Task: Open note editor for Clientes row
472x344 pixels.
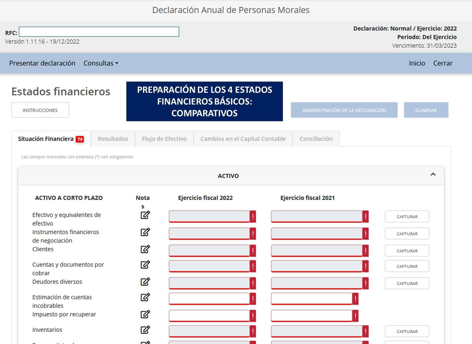Action: pos(145,249)
